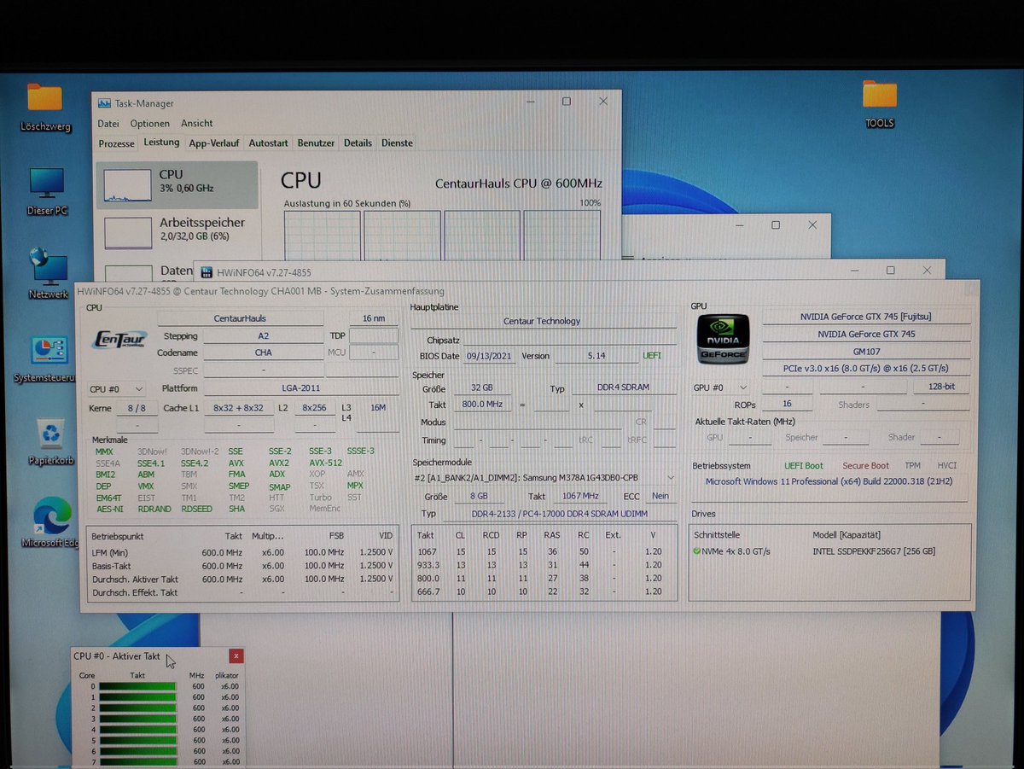Click NVIDIA GeForce GTX 745 [Fujitsu] field
This screenshot has height=769, width=1024.
pos(866,317)
